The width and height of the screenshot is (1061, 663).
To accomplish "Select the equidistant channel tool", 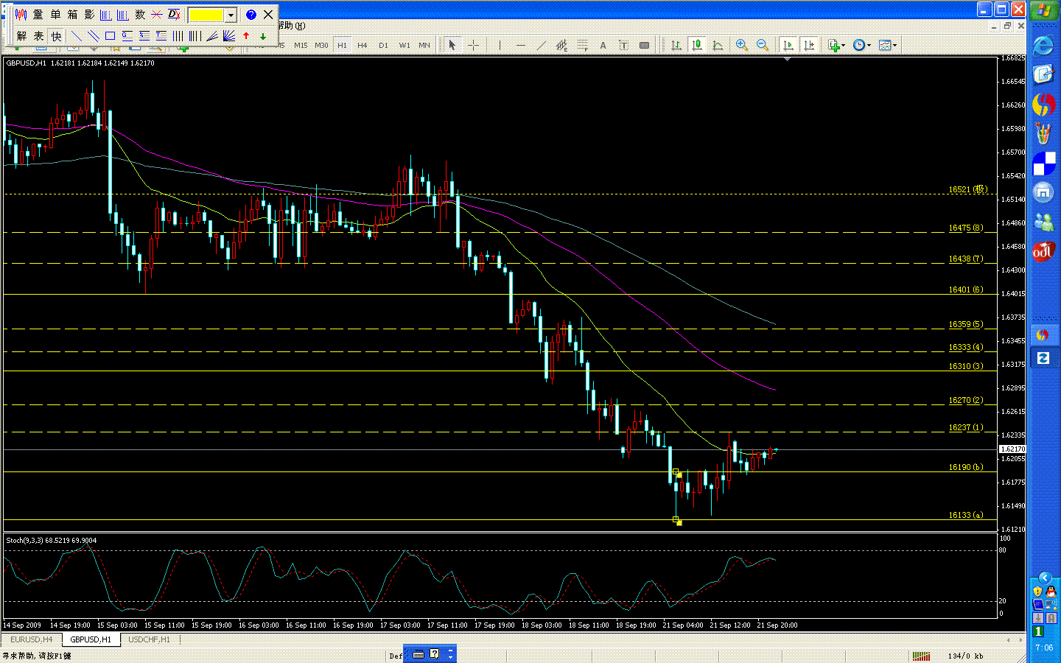I will coord(561,45).
